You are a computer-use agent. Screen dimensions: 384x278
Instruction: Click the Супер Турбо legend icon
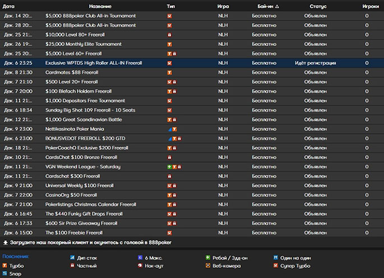coord(275,265)
